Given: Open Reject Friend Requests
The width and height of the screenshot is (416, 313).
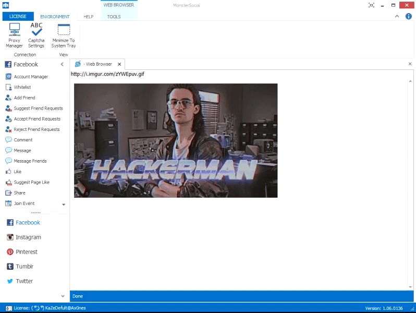Looking at the screenshot, I should [32, 129].
